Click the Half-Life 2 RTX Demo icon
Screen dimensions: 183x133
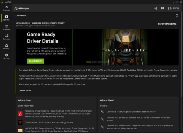pyautogui.click(x=20, y=130)
